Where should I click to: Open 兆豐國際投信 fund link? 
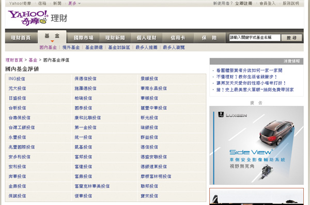click(x=22, y=147)
